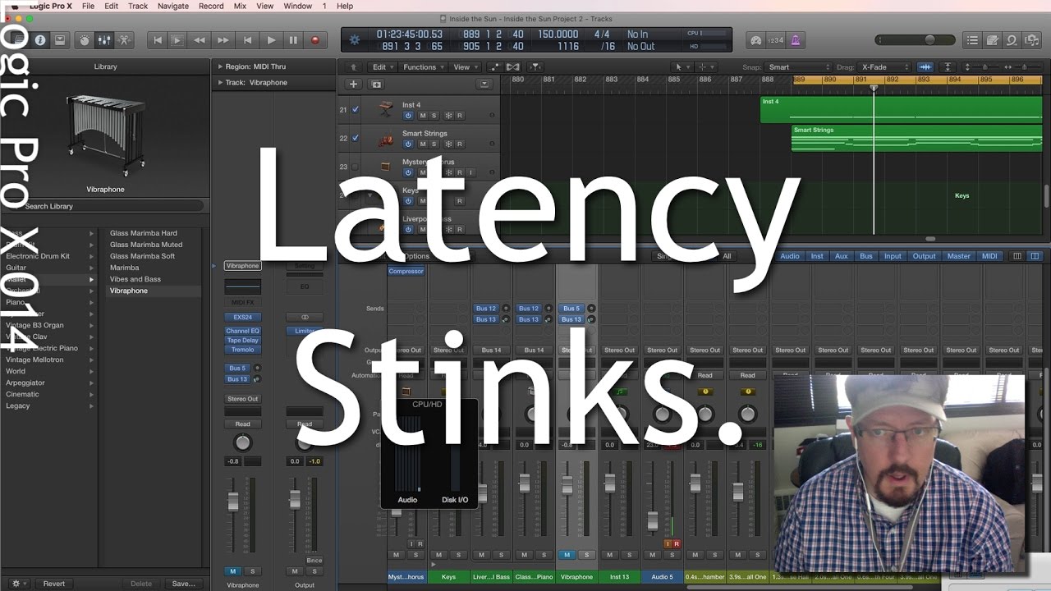
Task: Open the Media Browser button
Action: tap(1033, 39)
